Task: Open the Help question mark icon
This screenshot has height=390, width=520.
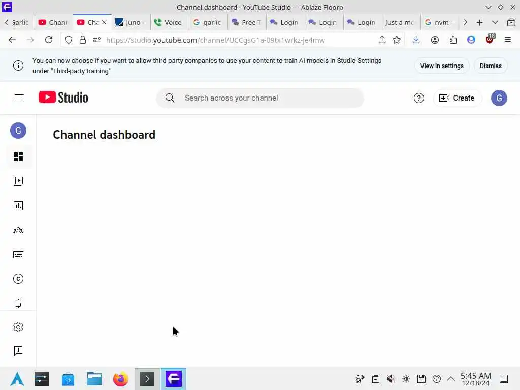Action: (419, 98)
